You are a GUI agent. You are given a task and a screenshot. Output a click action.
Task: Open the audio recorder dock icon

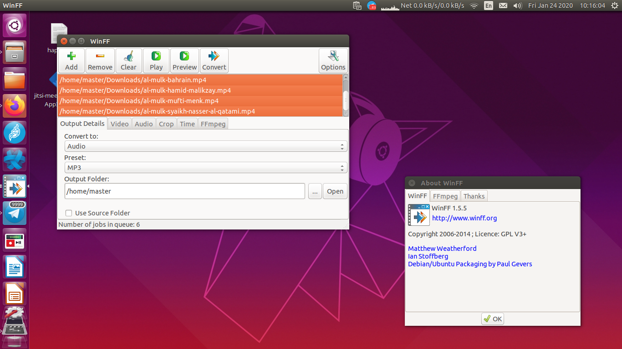click(x=15, y=240)
